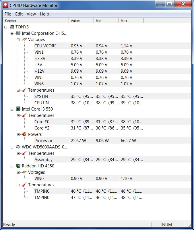
Task: Collapse the motherboard Voltages group
Action: point(18,40)
